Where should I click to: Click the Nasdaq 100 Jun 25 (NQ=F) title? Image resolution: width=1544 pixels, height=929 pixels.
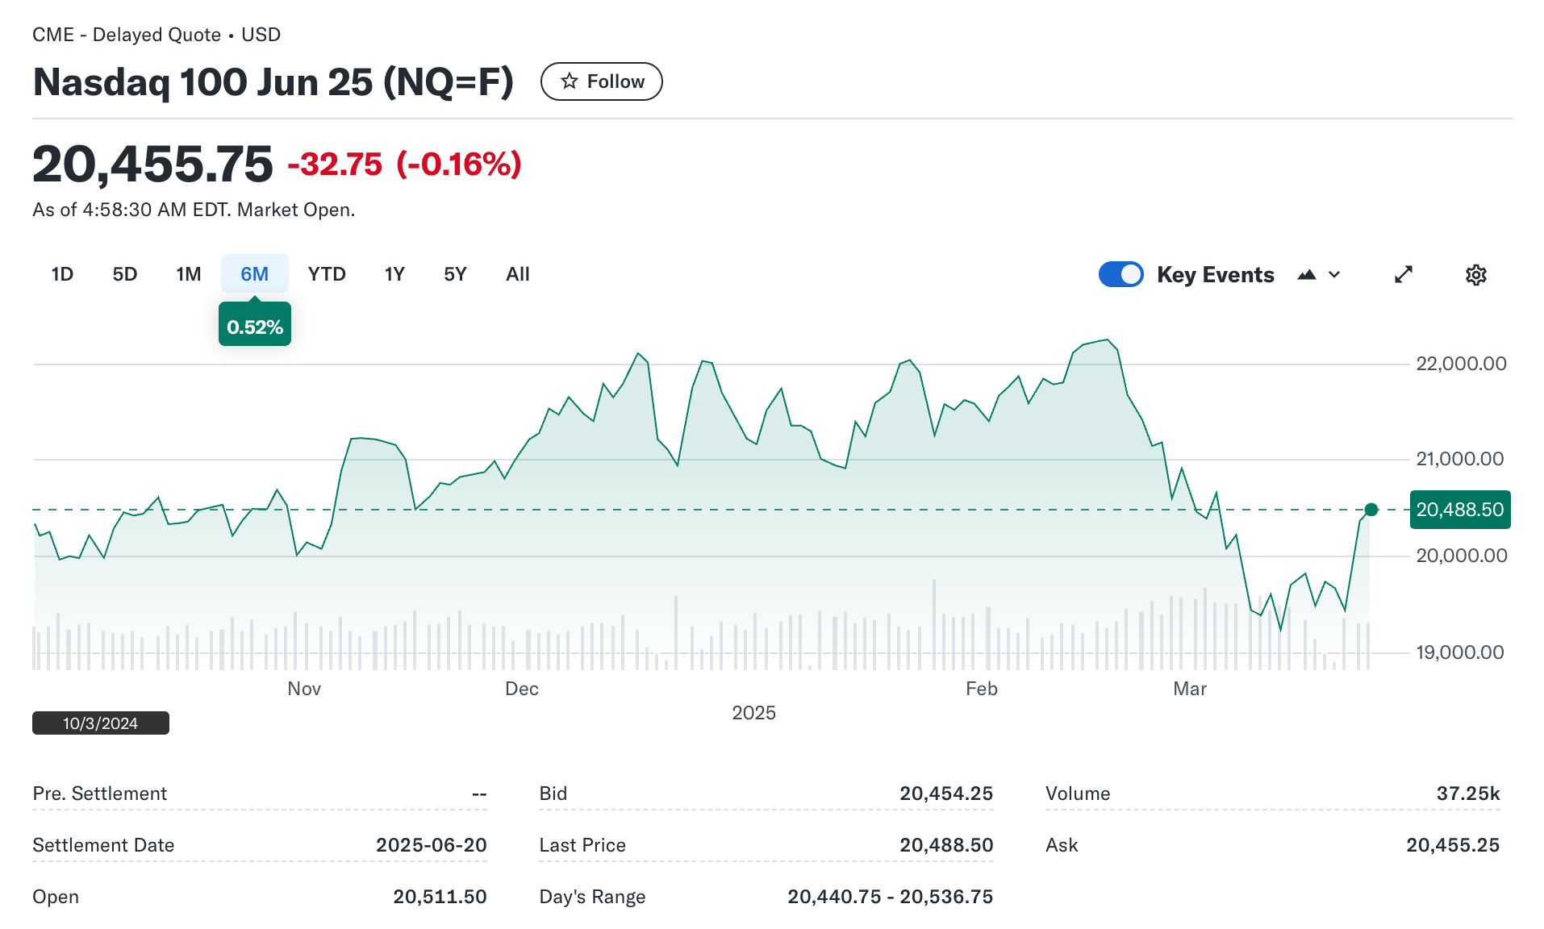(x=273, y=82)
